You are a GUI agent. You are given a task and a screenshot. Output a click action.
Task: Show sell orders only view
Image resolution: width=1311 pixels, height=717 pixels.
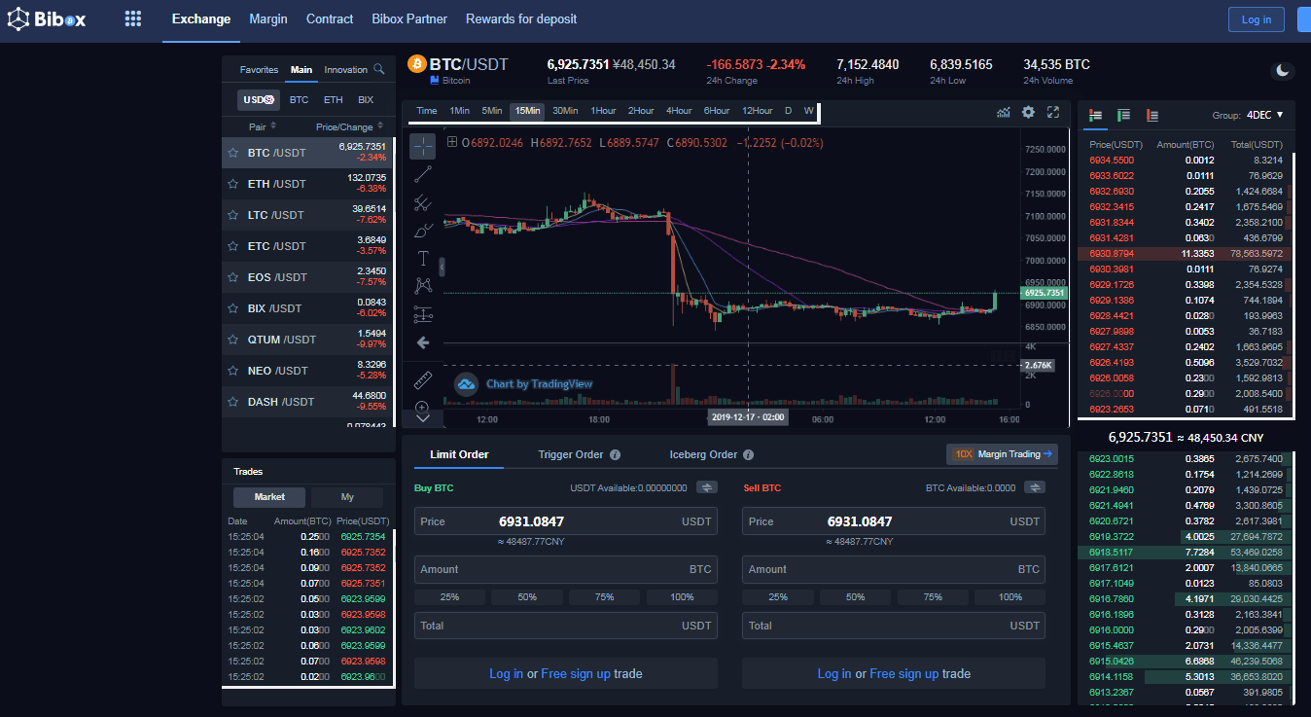(x=1152, y=115)
